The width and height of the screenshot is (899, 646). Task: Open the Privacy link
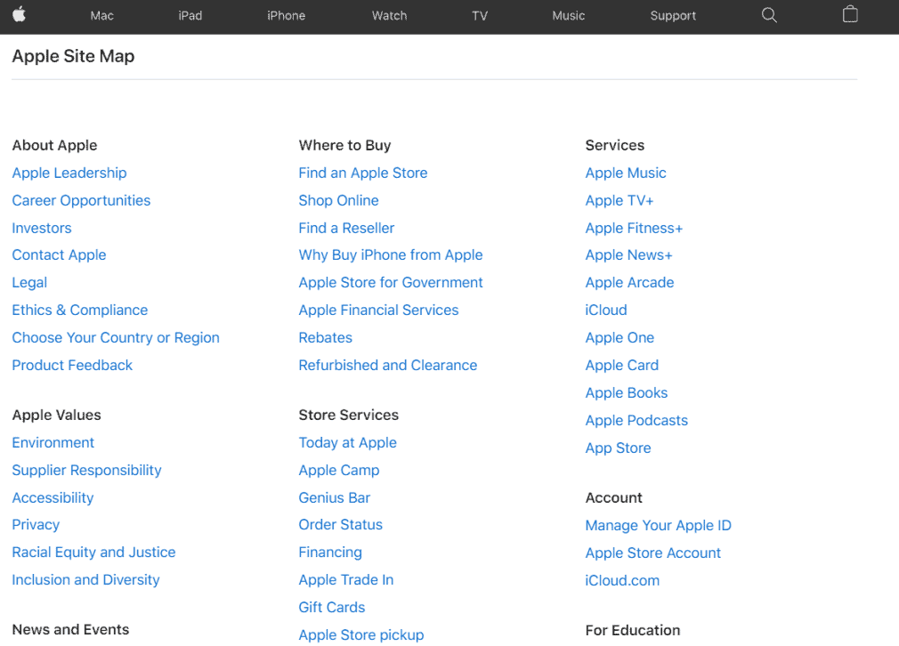[x=36, y=524]
